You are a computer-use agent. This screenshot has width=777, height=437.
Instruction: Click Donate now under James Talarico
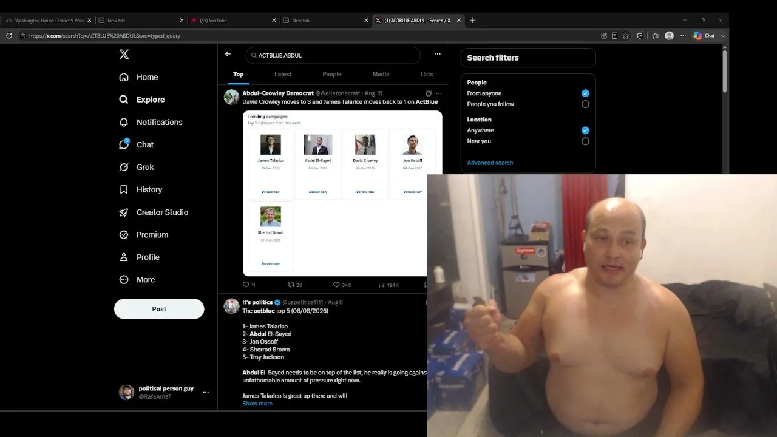[271, 192]
